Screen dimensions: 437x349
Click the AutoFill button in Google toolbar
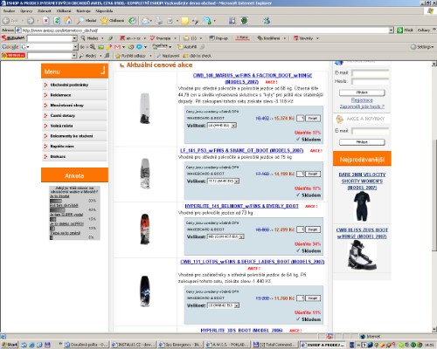click(x=187, y=47)
